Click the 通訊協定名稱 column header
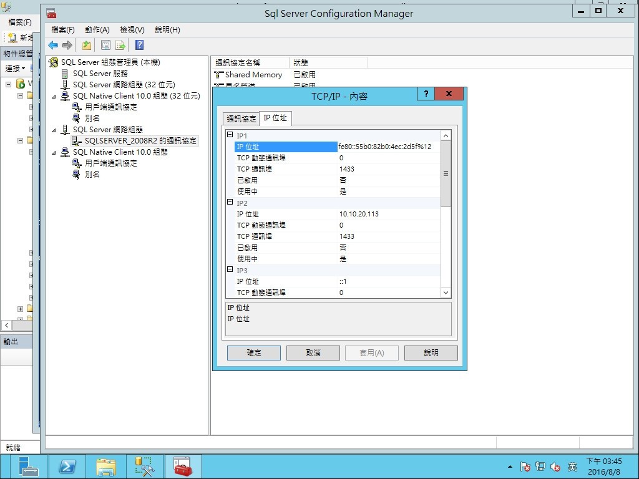Screen dimensions: 639x479 tap(251, 63)
